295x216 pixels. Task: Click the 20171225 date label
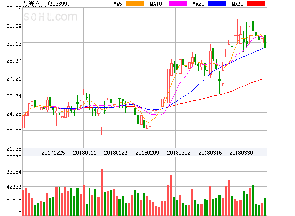click(53, 153)
